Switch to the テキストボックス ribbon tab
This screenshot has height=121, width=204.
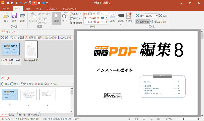[69, 9]
